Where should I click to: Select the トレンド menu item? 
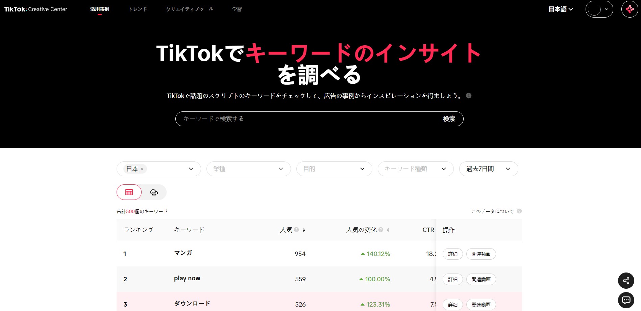[x=138, y=9]
